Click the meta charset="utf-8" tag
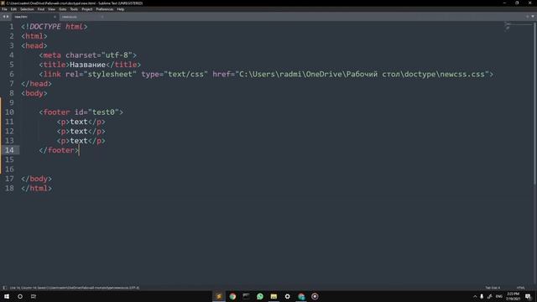The image size is (537, 302). (87, 55)
